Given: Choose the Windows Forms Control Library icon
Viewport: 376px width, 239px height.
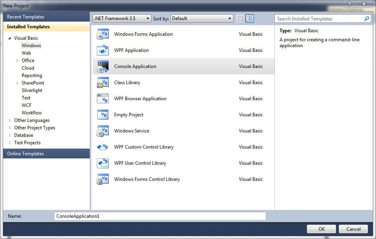Looking at the screenshot, I should (x=103, y=179).
